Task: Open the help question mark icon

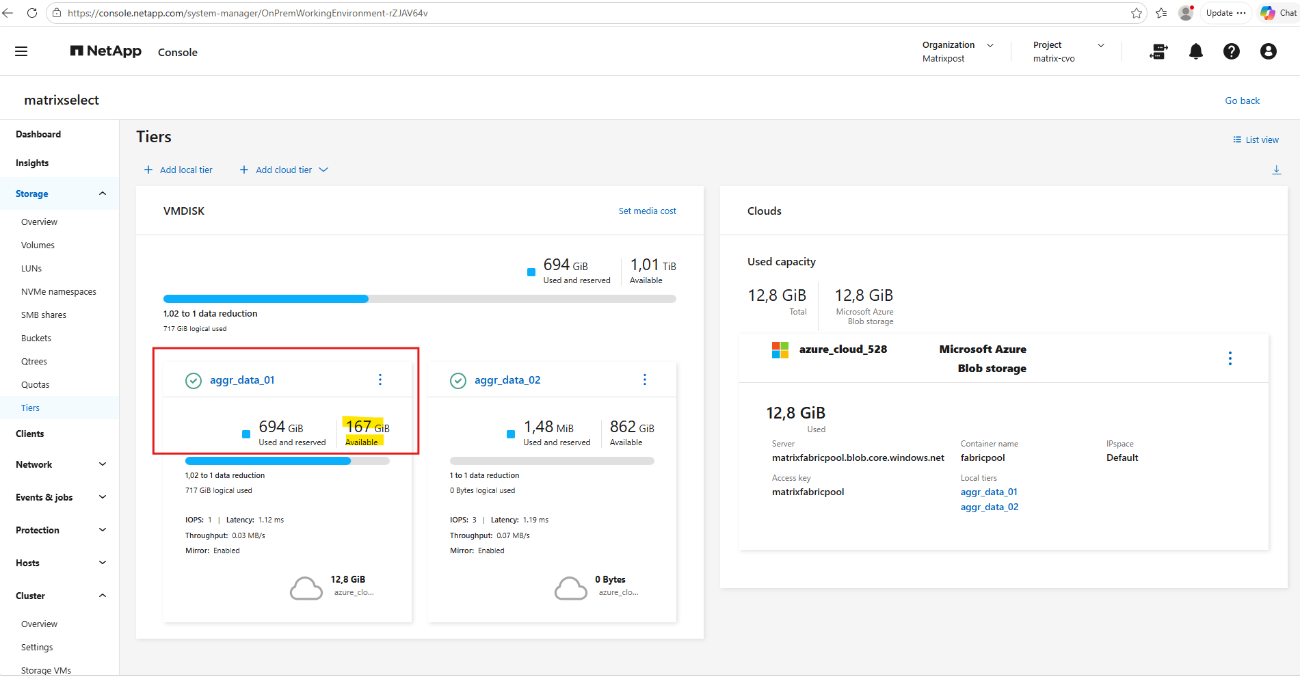Action: pos(1231,51)
